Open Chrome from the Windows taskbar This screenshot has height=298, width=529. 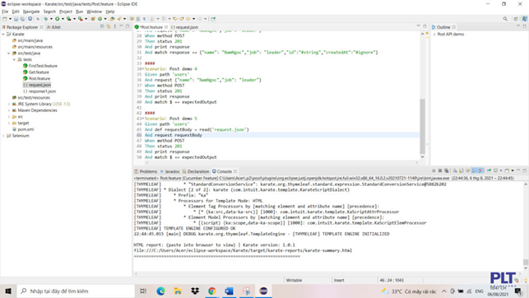point(212,291)
